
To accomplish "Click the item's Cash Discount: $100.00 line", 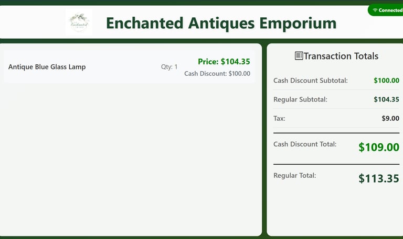I will (217, 74).
